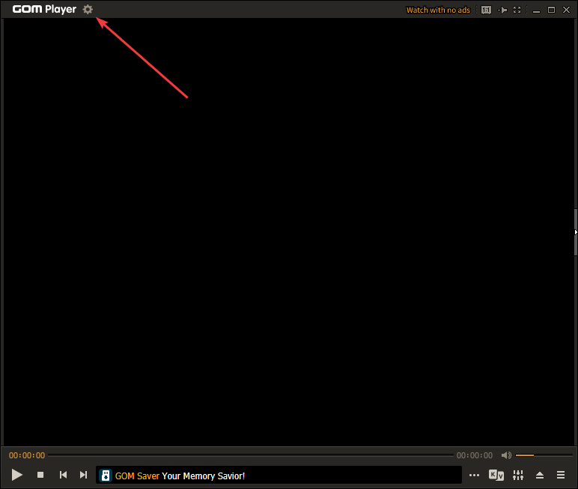This screenshot has height=489, width=578.
Task: Switch to fullscreen mode
Action: point(517,10)
